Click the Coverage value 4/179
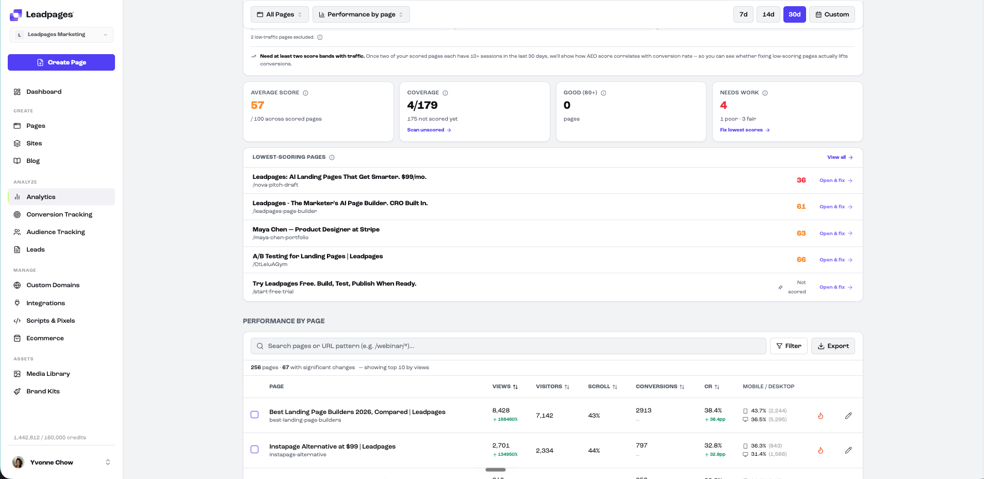The width and height of the screenshot is (984, 479). 422,105
